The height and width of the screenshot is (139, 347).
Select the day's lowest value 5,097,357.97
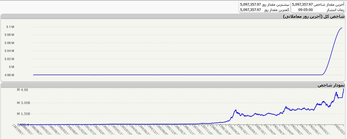click(250, 10)
